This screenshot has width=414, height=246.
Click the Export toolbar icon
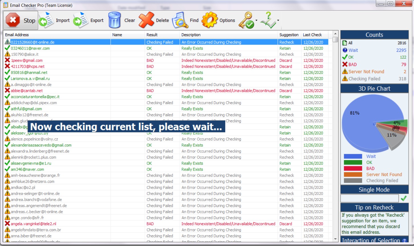click(81, 20)
